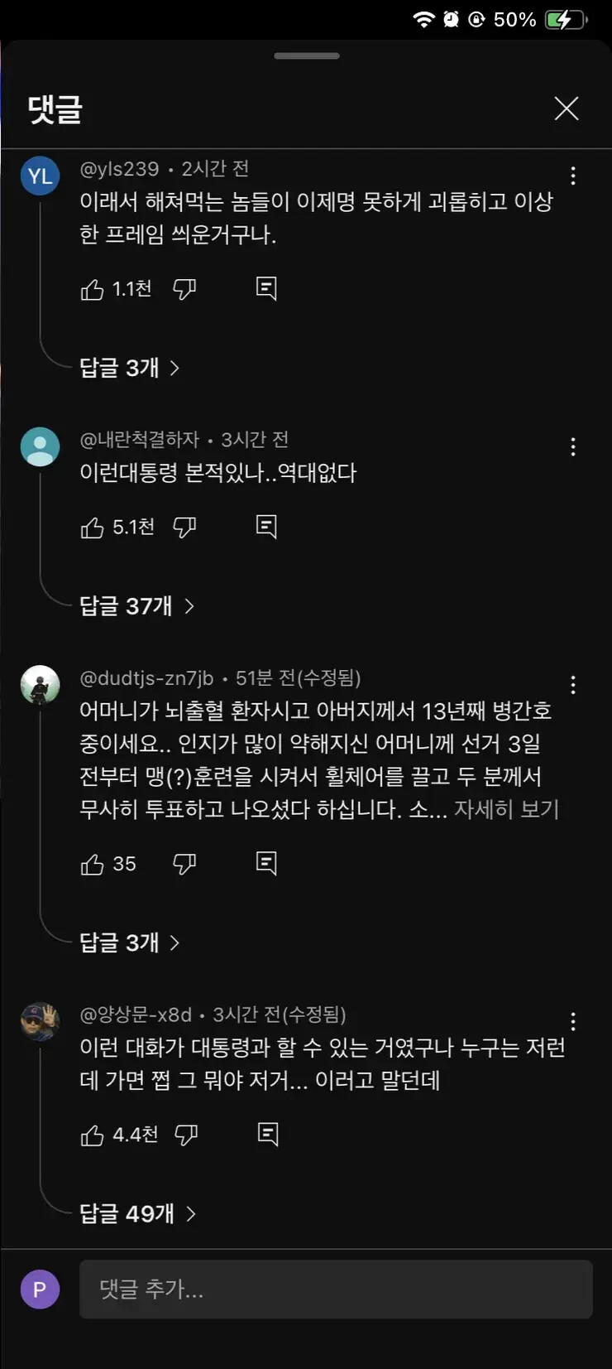Dislike the comment by @내란척결하자
This screenshot has height=1369, width=612.
(x=184, y=527)
